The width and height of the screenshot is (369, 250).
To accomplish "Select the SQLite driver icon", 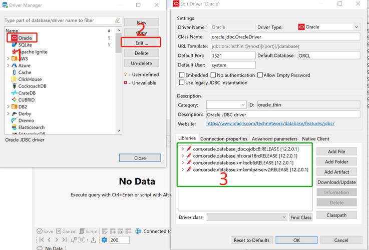I will [14, 45].
